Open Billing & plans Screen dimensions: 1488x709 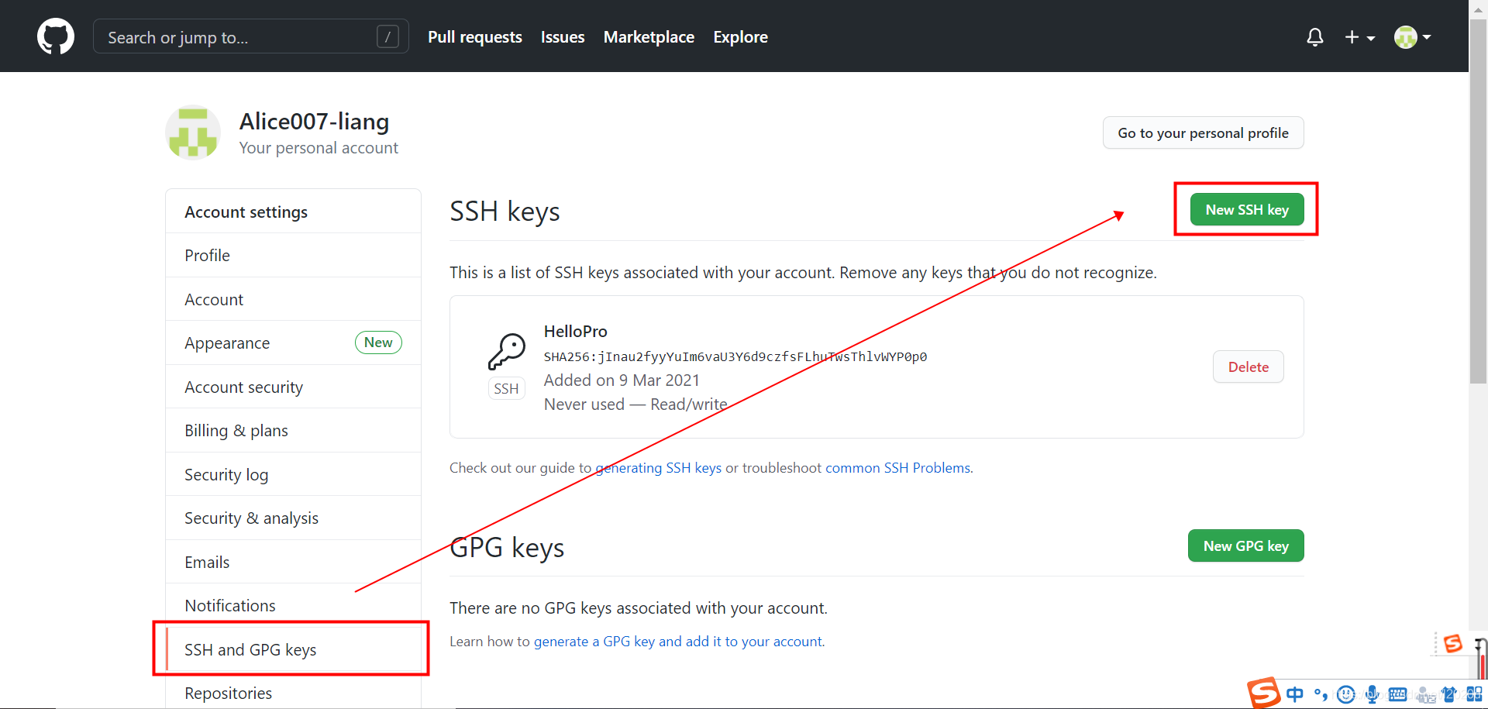(293, 430)
